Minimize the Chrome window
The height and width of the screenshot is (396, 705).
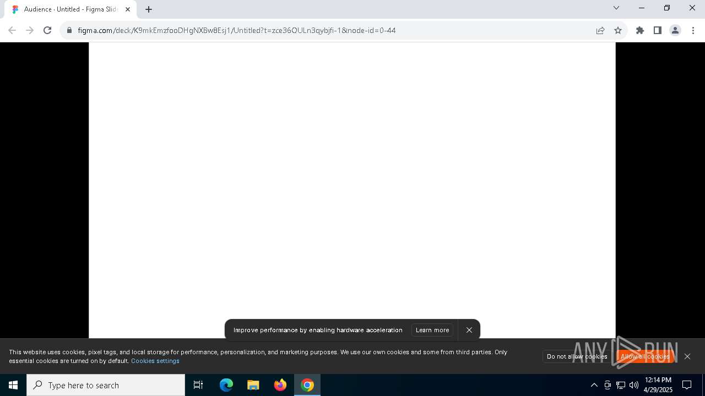(642, 8)
